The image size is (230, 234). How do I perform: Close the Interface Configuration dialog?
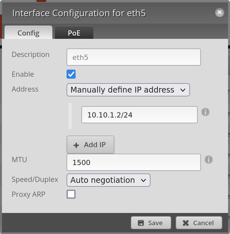pos(220,13)
